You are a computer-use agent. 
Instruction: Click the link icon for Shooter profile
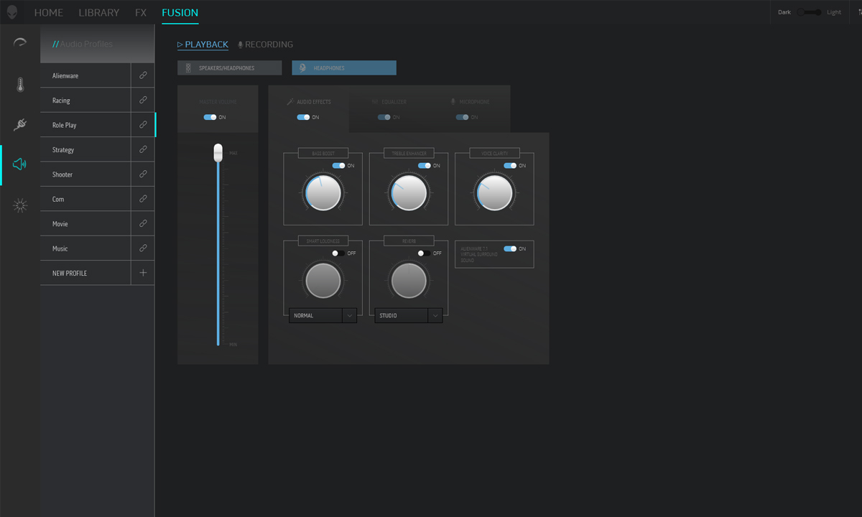coord(143,174)
